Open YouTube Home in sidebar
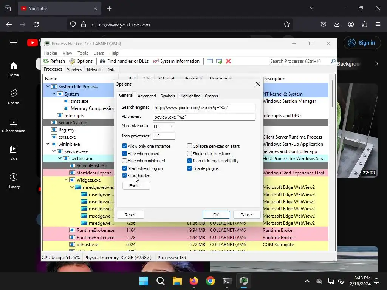 (x=14, y=69)
